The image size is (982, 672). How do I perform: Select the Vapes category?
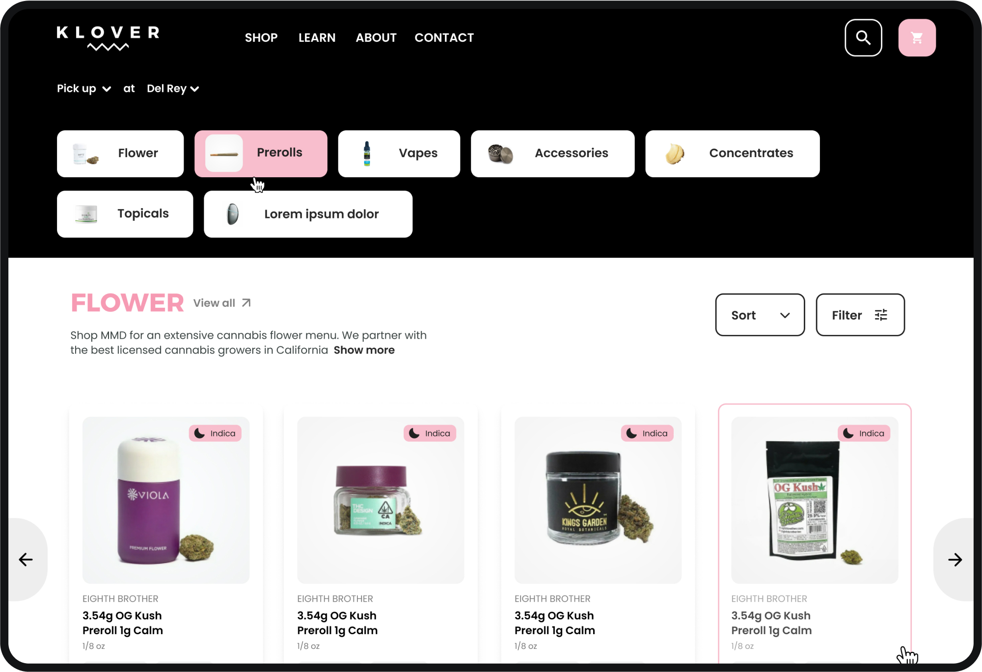399,154
